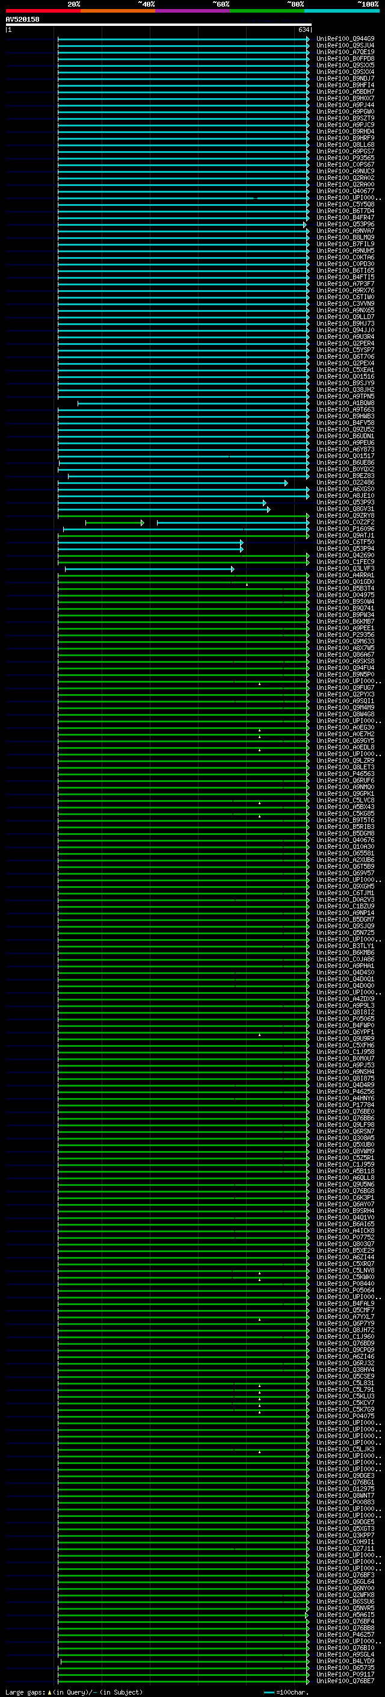Open hit UniRef100_P93565
385x1697 pixels.
345,158
